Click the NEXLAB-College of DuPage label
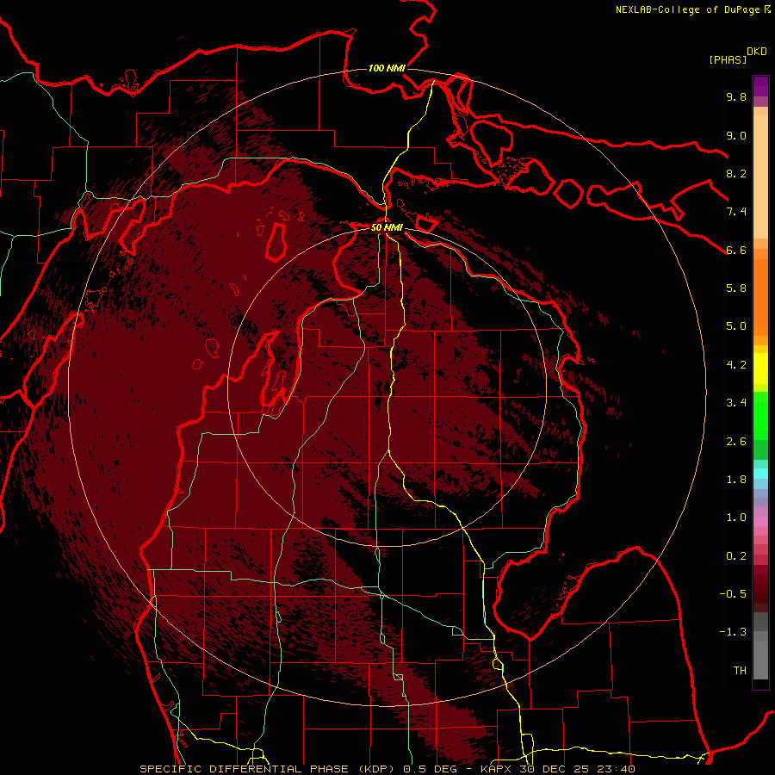Screen dimensions: 775x775 click(x=692, y=9)
